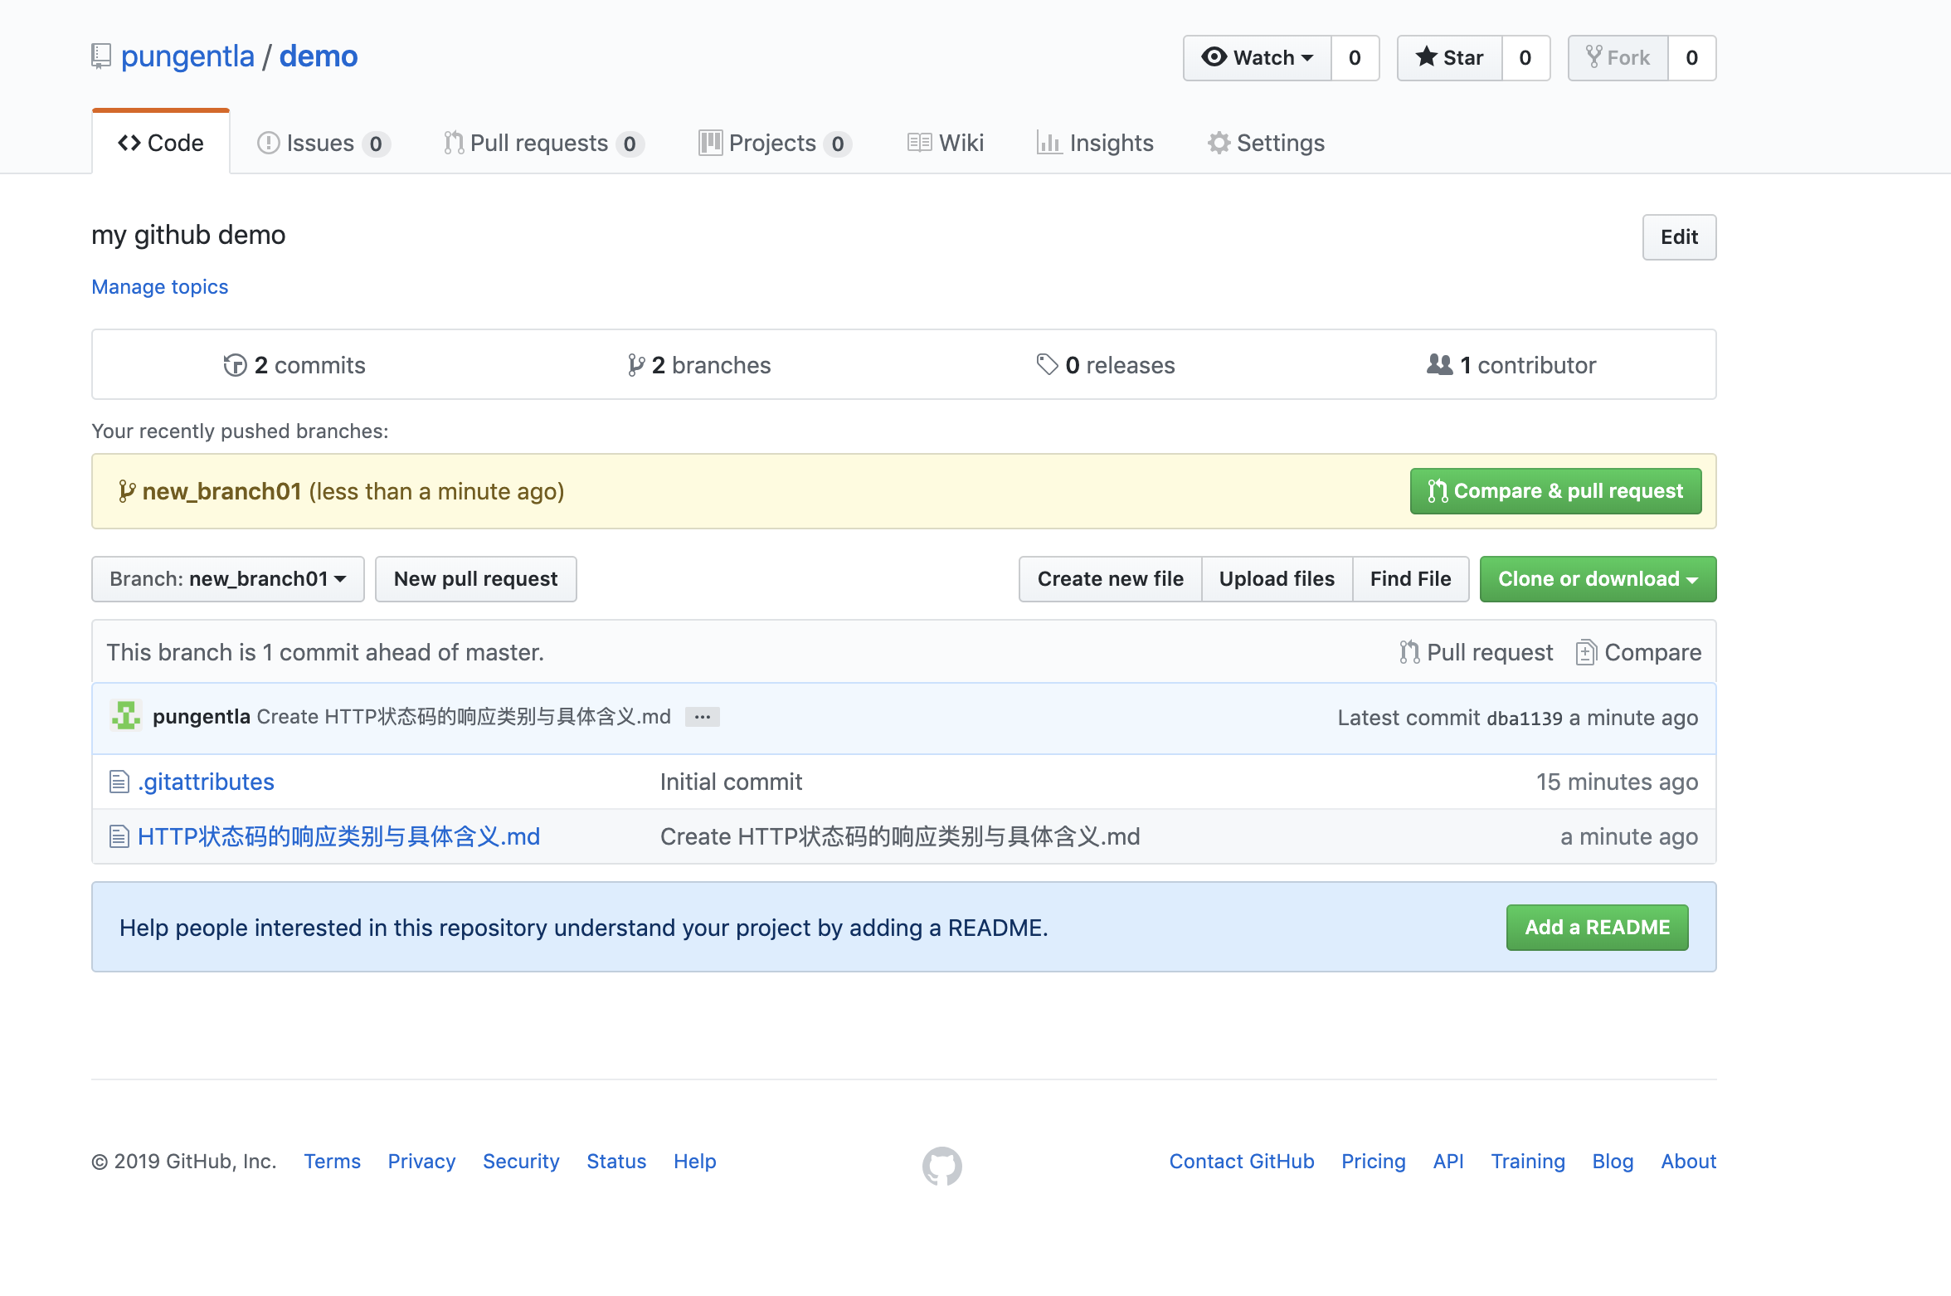Open Pull request via branch-bar icon

[x=1409, y=653]
